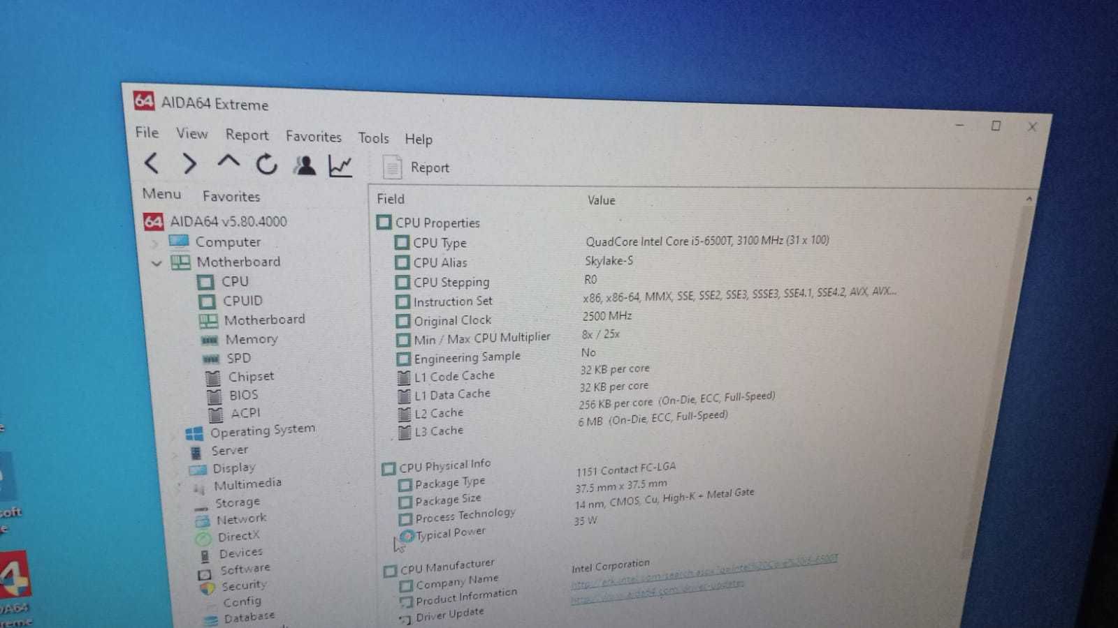Open the Favorites menu
The image size is (1118, 628).
click(x=313, y=136)
